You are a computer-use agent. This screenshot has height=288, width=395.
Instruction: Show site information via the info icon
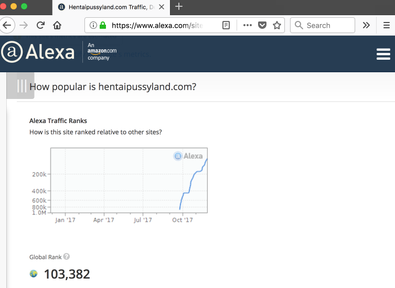93,25
